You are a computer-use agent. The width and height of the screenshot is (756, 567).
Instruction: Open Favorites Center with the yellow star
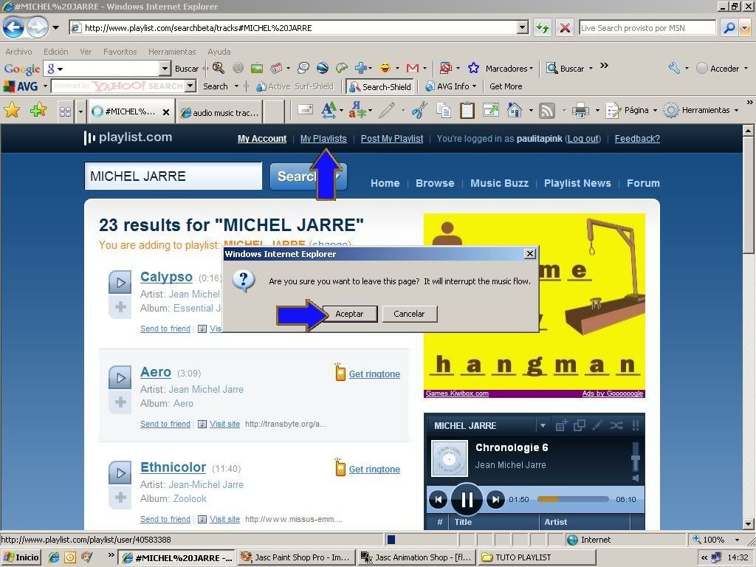pos(12,111)
